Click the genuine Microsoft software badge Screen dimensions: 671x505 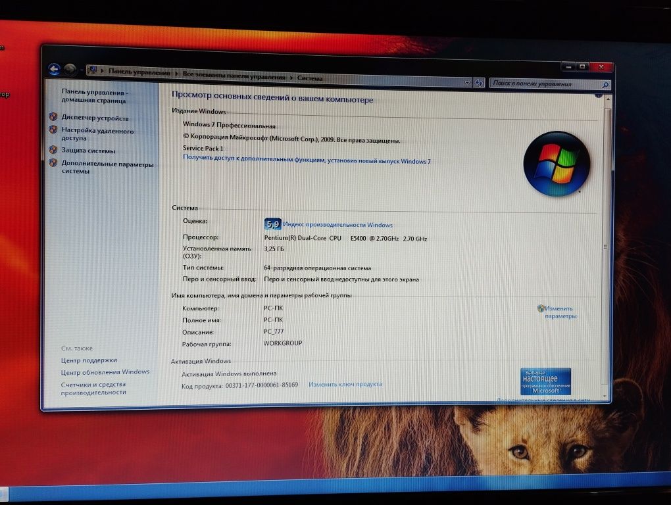click(545, 381)
